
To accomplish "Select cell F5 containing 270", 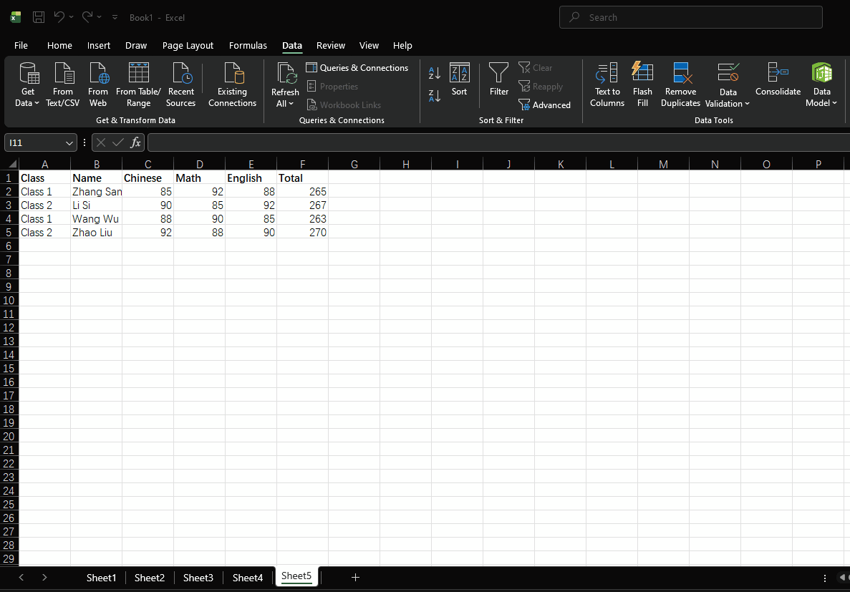I will (x=302, y=233).
